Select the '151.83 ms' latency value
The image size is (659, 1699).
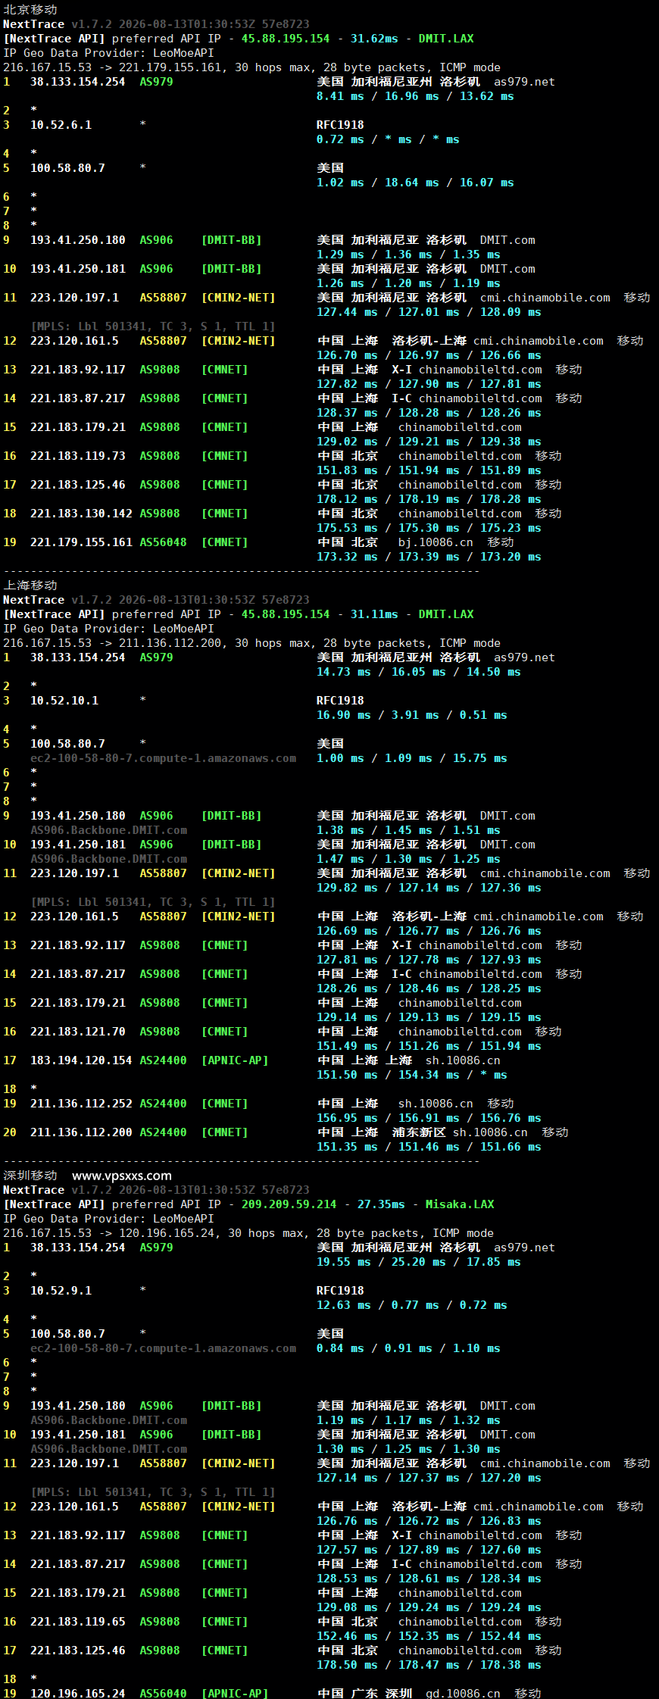pyautogui.click(x=347, y=470)
